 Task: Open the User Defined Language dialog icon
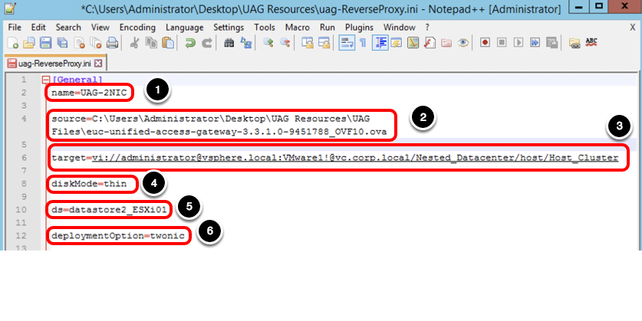coord(396,43)
